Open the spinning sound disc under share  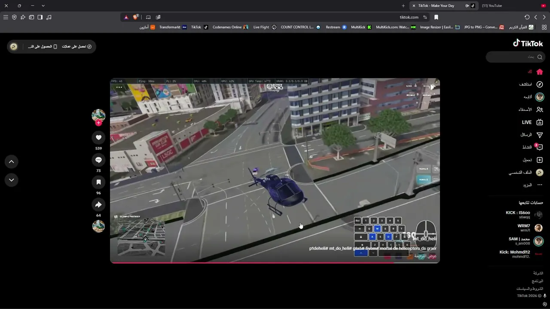(x=98, y=226)
